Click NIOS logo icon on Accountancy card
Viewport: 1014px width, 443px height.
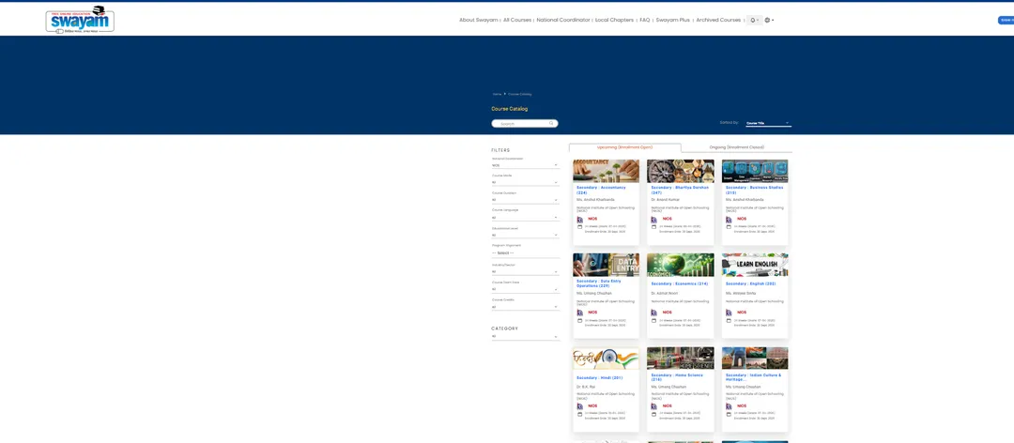pos(580,220)
